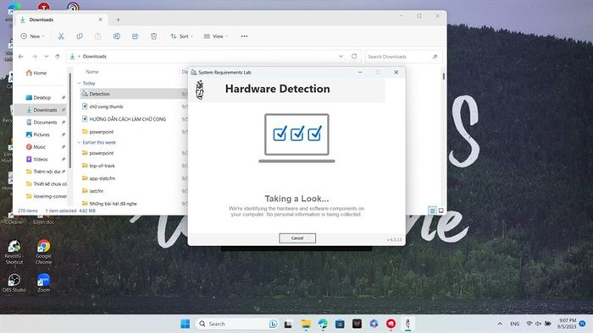Open Documents in the navigation pane
The height and width of the screenshot is (333, 593).
45,123
